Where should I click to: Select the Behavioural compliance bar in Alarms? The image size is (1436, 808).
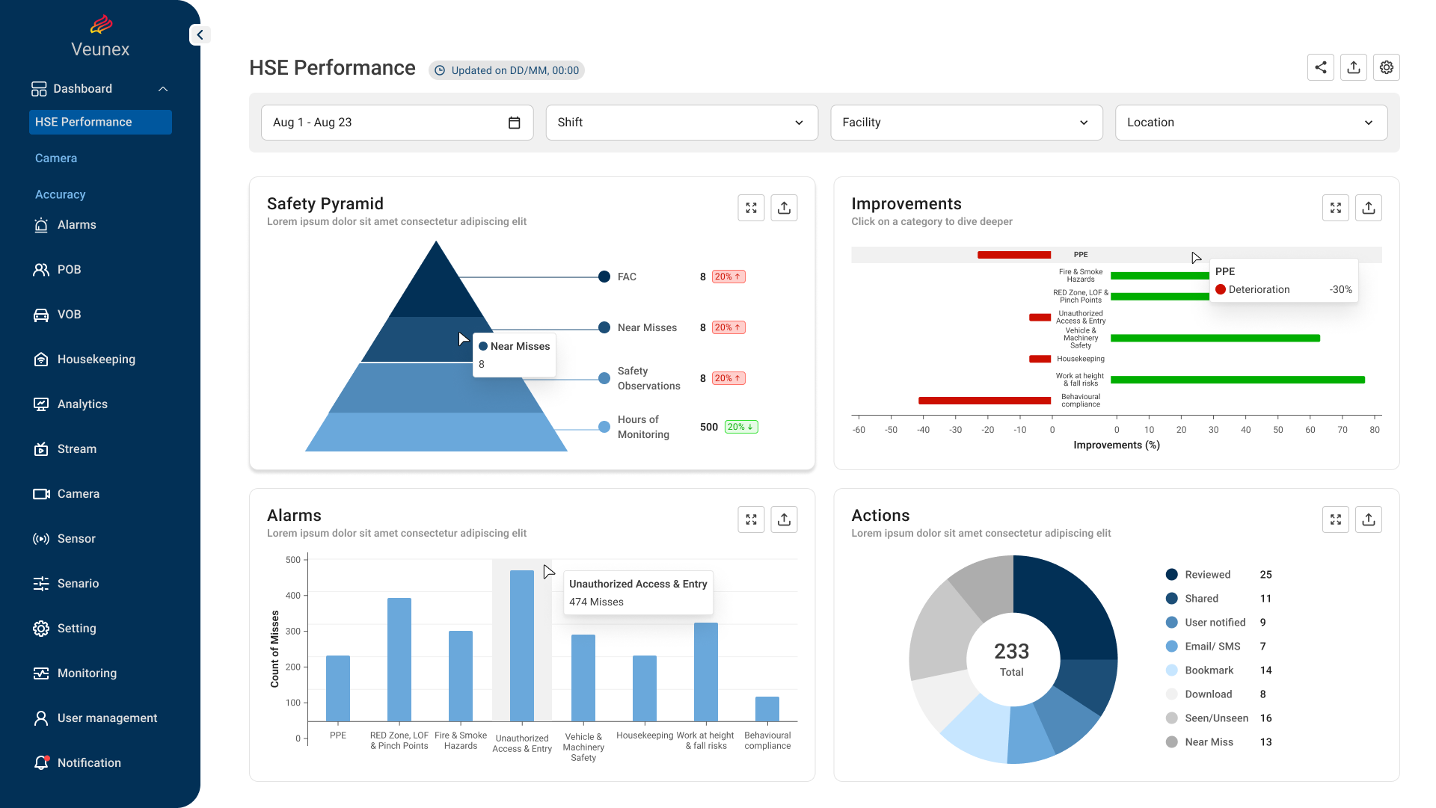[767, 709]
